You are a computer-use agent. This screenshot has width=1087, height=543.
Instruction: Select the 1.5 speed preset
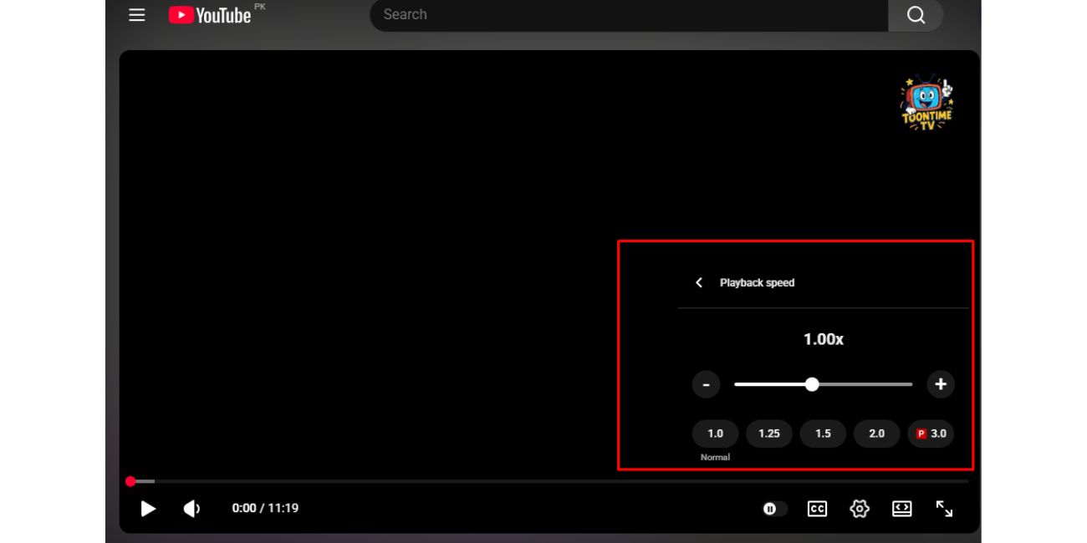click(x=823, y=434)
